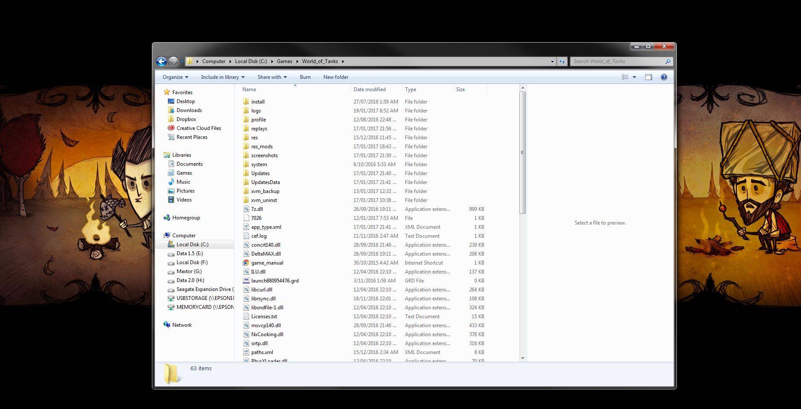This screenshot has height=409, width=801.
Task: Click the file list vertical scrollbar down arrow
Action: click(x=522, y=358)
